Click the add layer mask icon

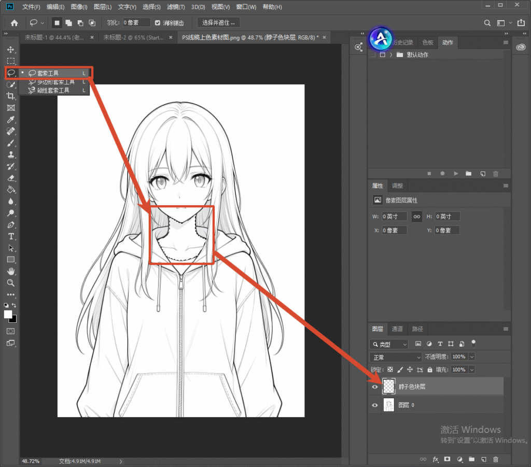(448, 459)
